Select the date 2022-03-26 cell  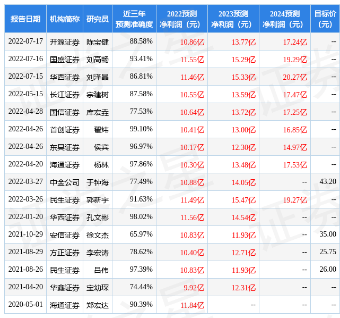point(25,199)
